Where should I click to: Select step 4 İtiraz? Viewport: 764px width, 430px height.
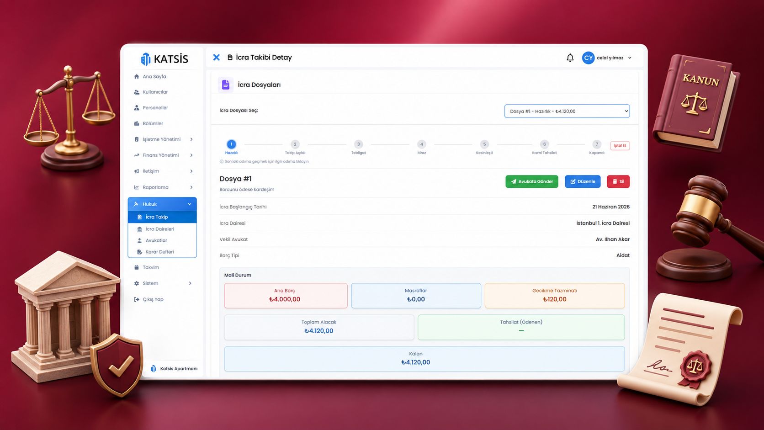tap(422, 144)
